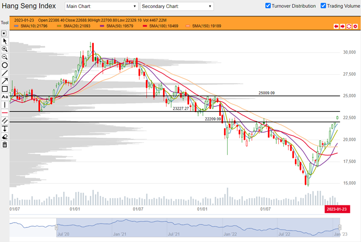
Task: Activate the zoom in magnifier tool
Action: click(5, 49)
